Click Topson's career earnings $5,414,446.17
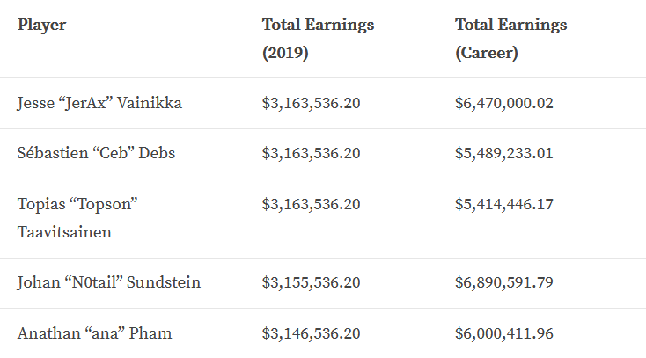The height and width of the screenshot is (358, 646). point(503,204)
